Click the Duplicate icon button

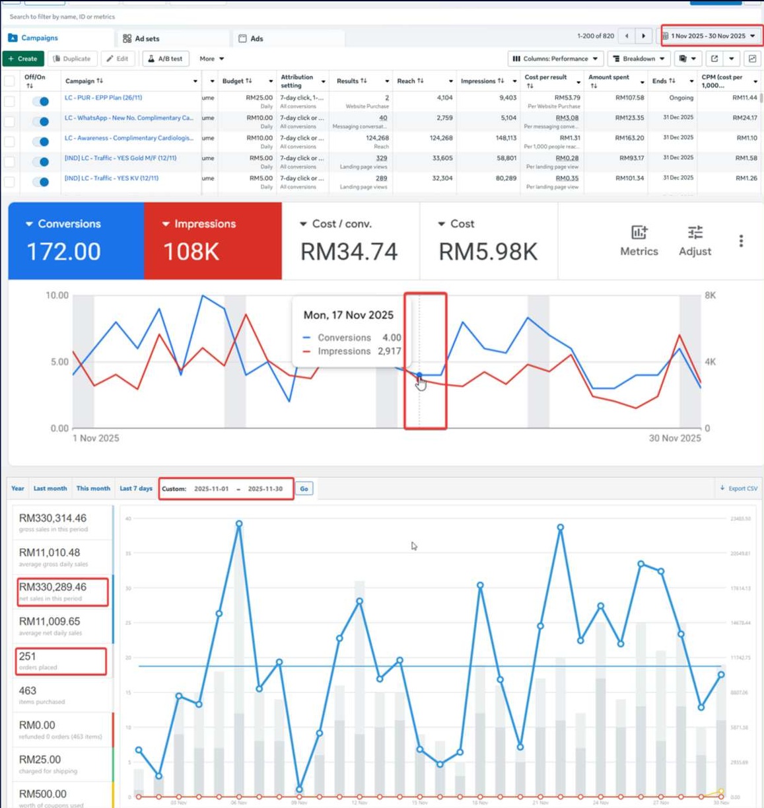(72, 59)
